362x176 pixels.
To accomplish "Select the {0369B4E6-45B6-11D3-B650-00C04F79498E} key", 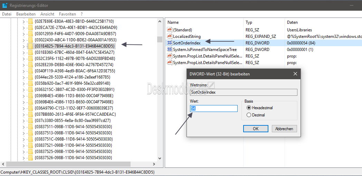I will coord(74,102).
